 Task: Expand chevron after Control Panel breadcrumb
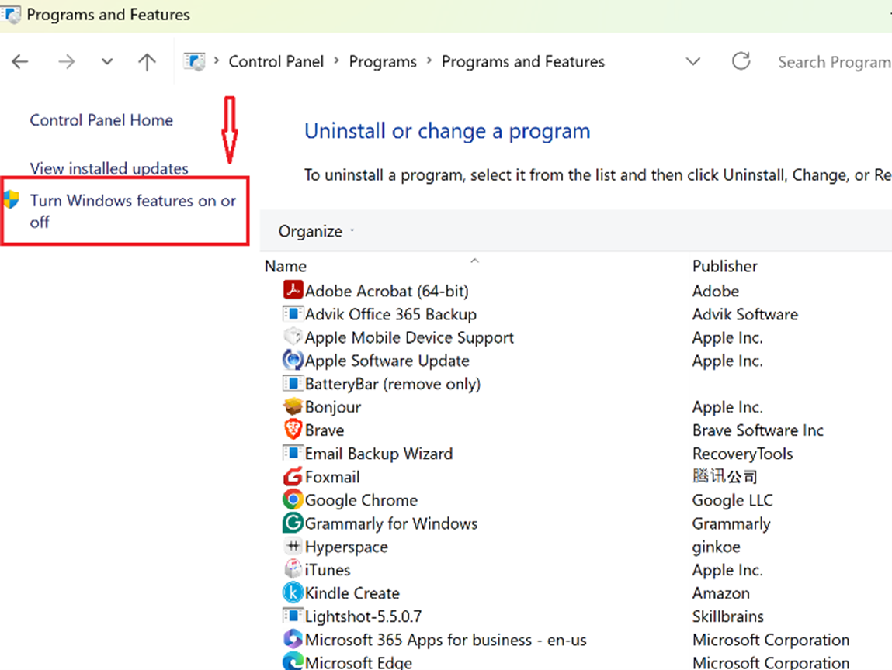click(x=337, y=60)
